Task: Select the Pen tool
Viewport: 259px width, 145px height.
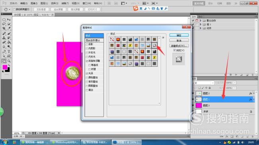Action: pyautogui.click(x=4, y=52)
